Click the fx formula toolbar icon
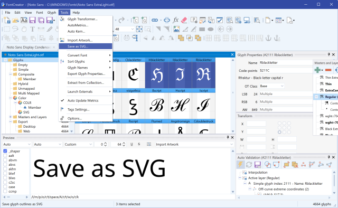 [176, 20]
